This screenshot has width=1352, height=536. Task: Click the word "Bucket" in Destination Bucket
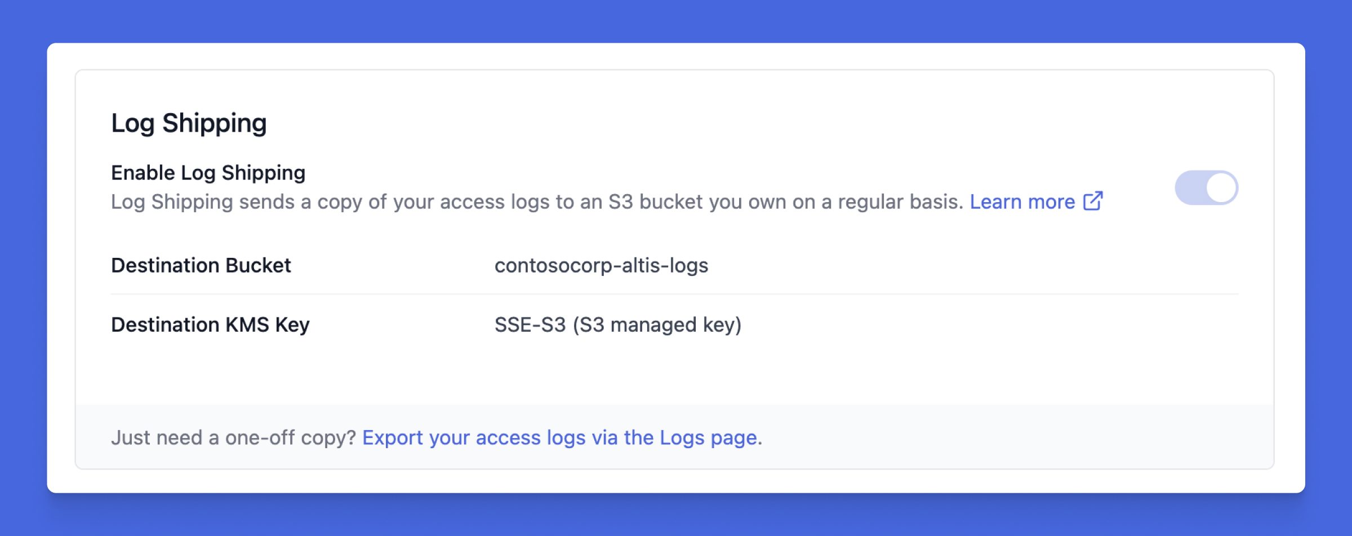pos(258,265)
